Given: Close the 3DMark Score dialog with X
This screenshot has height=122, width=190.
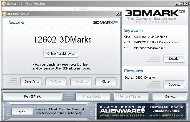Looking at the screenshot, I should pyautogui.click(x=118, y=14).
